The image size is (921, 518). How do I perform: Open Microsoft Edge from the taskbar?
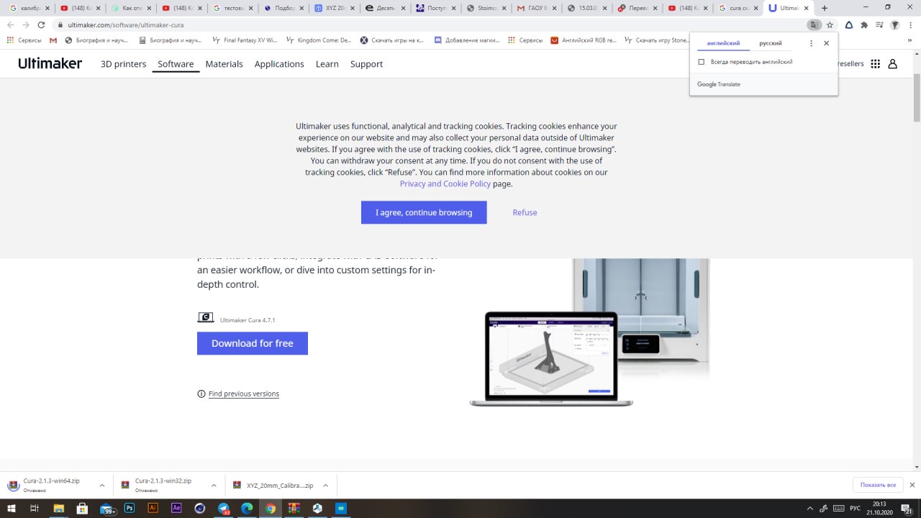[247, 508]
